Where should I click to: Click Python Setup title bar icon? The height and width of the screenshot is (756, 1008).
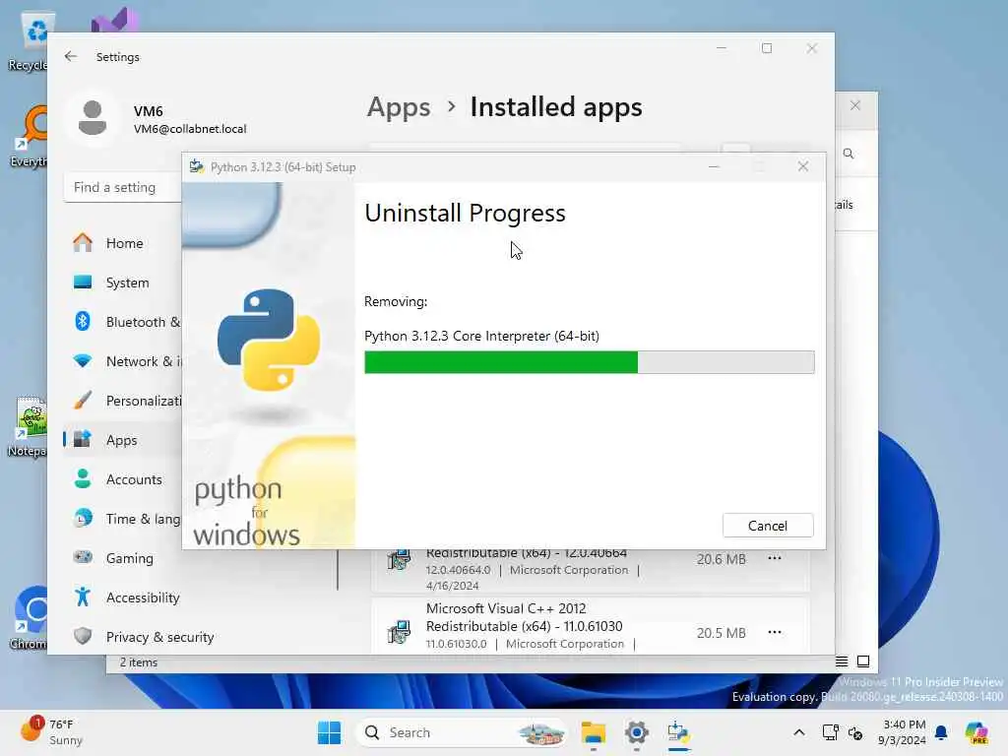click(x=197, y=166)
